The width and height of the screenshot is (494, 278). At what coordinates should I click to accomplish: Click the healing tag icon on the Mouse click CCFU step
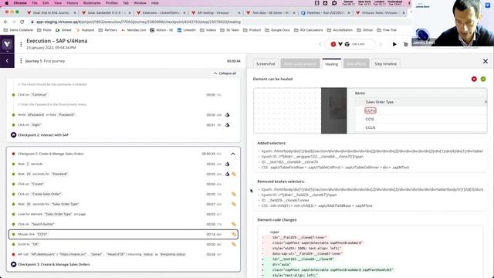tap(234, 234)
